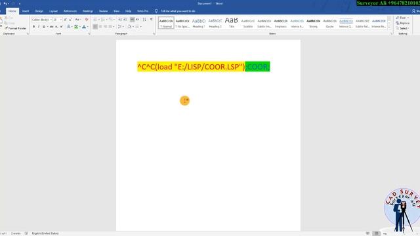Click Justify alignment icon
Image resolution: width=420 pixels, height=236 pixels.
click(110, 27)
